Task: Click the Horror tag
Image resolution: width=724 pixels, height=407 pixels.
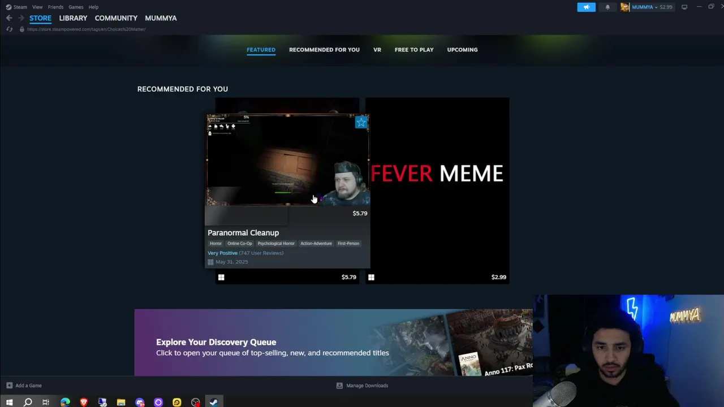Action: [216, 244]
